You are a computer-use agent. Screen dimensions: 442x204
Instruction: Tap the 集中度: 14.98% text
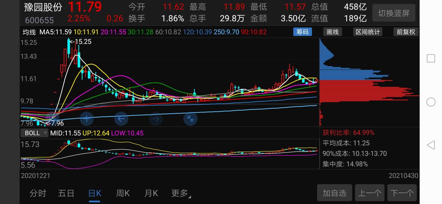(x=345, y=164)
